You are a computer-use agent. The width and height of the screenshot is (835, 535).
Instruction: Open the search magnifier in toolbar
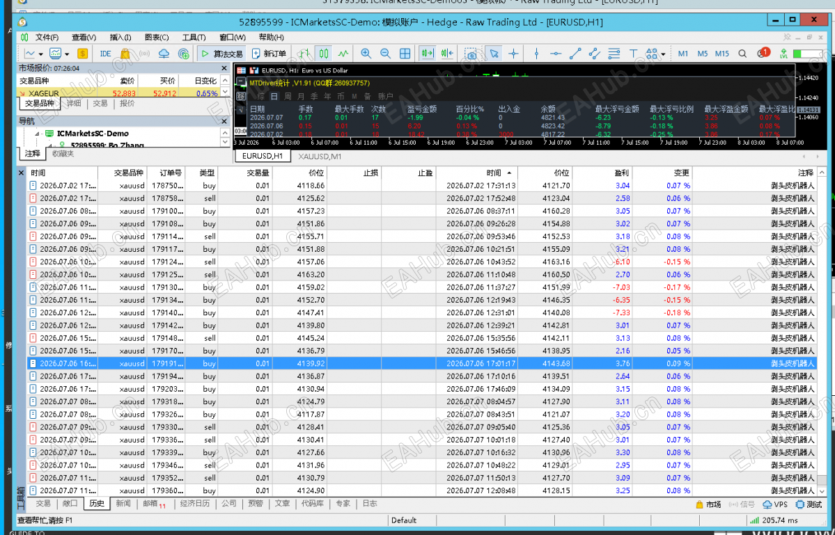742,54
